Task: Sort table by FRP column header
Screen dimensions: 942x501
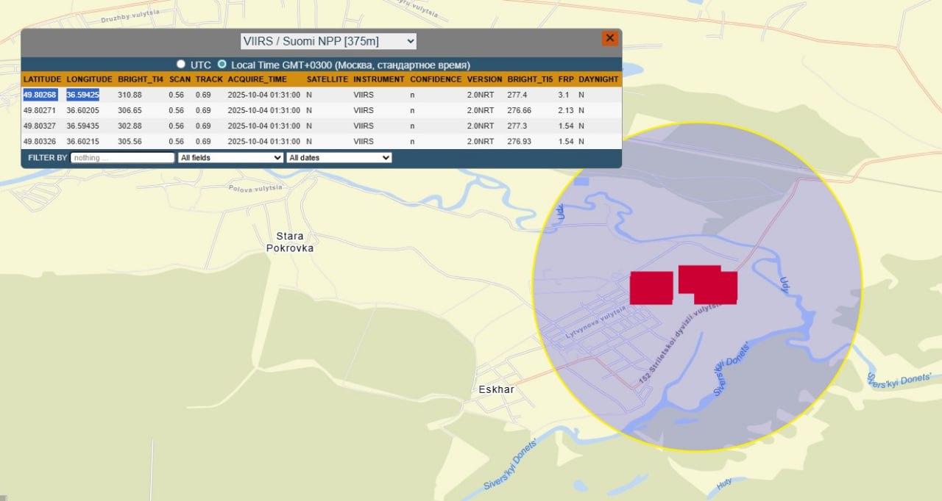Action: click(565, 79)
